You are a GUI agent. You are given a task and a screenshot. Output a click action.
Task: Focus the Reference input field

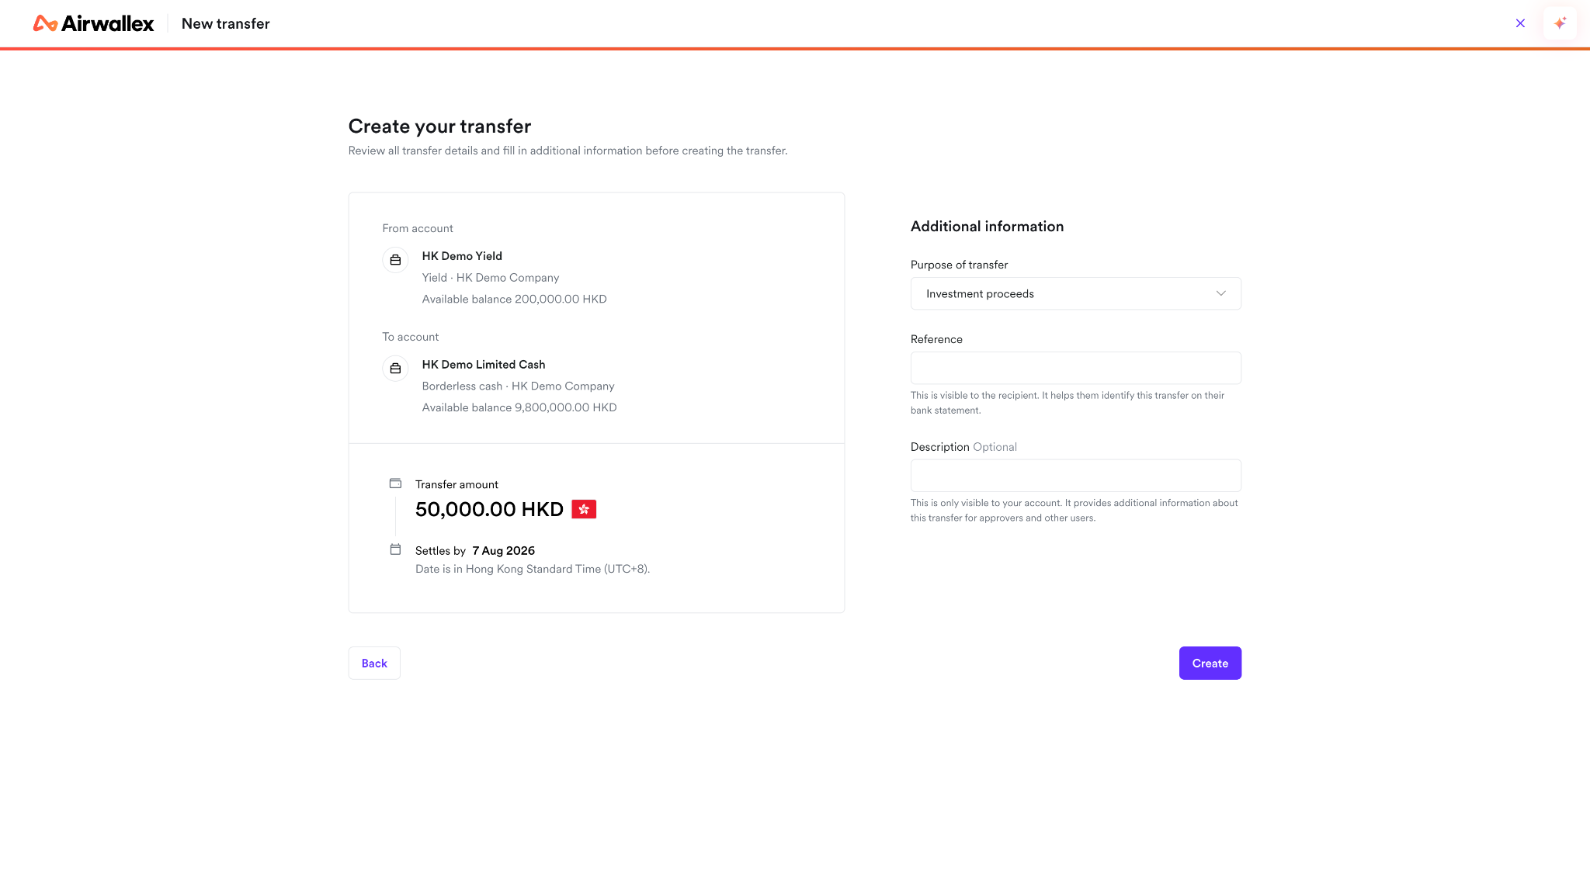click(x=1075, y=368)
